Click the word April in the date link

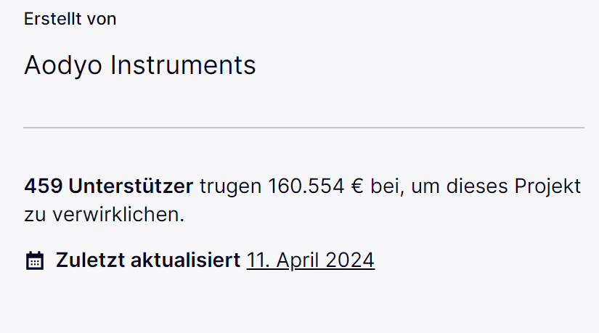pos(298,261)
